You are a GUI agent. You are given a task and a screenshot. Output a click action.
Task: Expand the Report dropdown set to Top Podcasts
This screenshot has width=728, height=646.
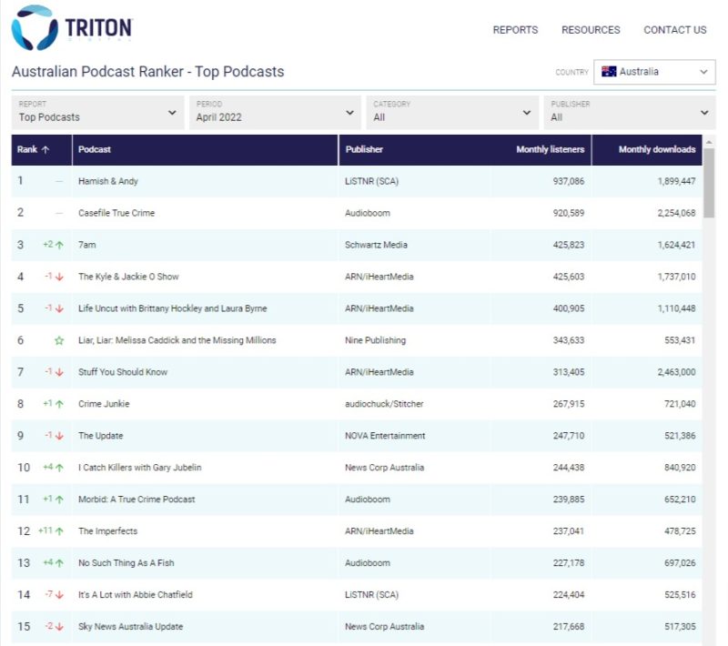coord(98,112)
